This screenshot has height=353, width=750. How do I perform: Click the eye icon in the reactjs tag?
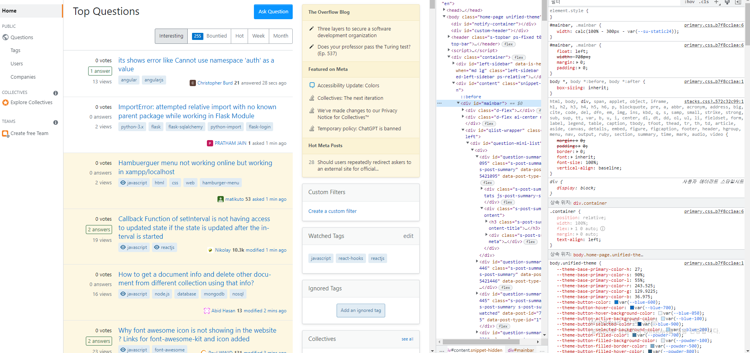[157, 247]
